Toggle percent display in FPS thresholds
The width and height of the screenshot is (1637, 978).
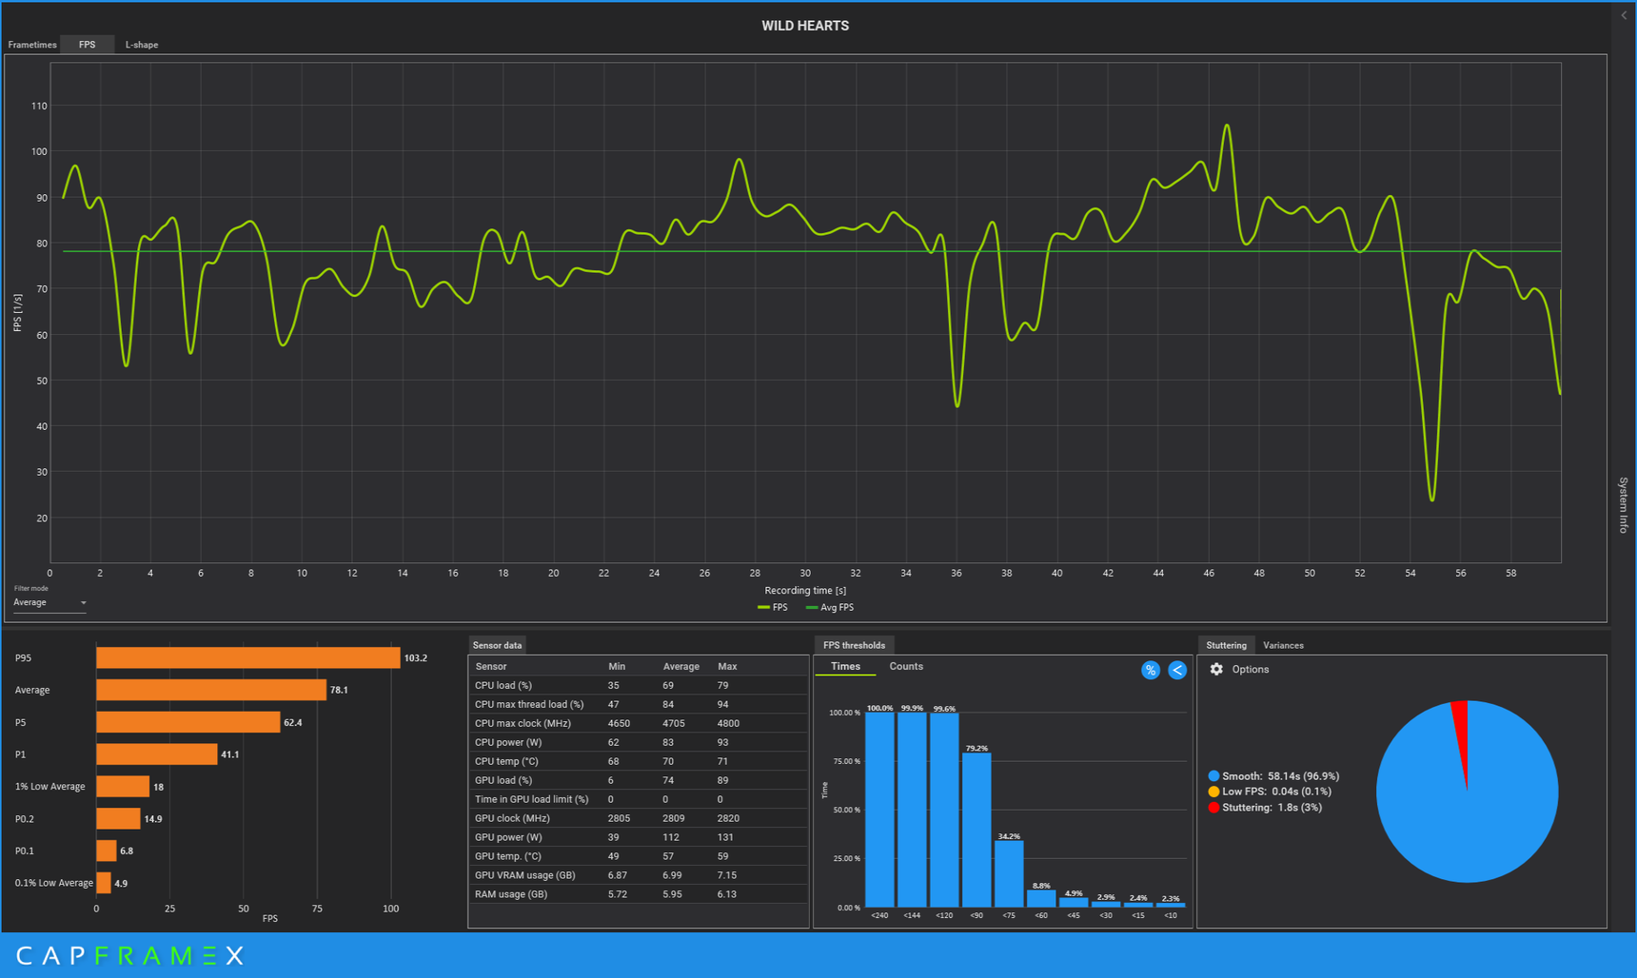1151,670
